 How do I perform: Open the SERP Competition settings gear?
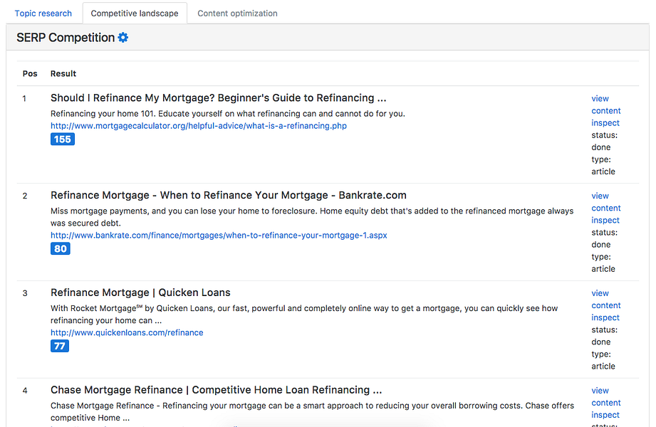(x=123, y=37)
